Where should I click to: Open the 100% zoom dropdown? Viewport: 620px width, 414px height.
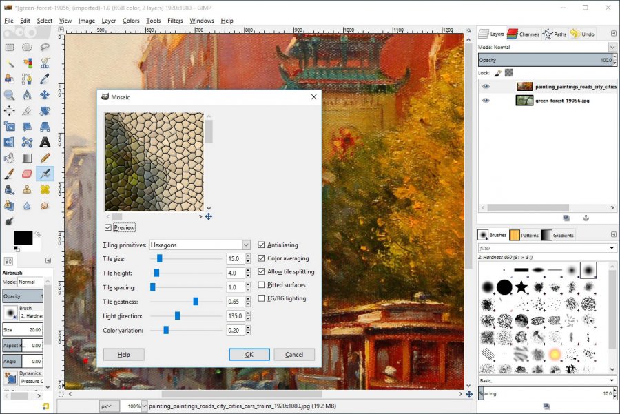click(x=145, y=406)
